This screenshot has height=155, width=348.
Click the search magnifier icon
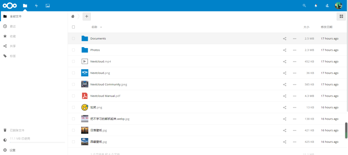coord(304,6)
